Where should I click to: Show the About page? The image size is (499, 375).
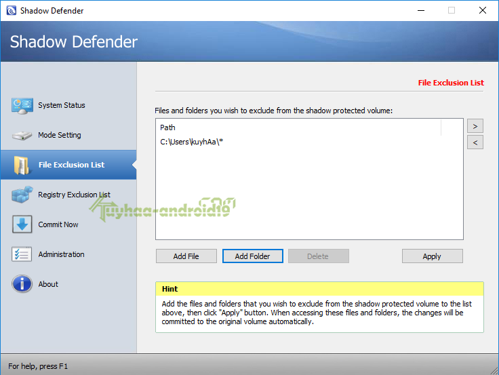[x=48, y=284]
